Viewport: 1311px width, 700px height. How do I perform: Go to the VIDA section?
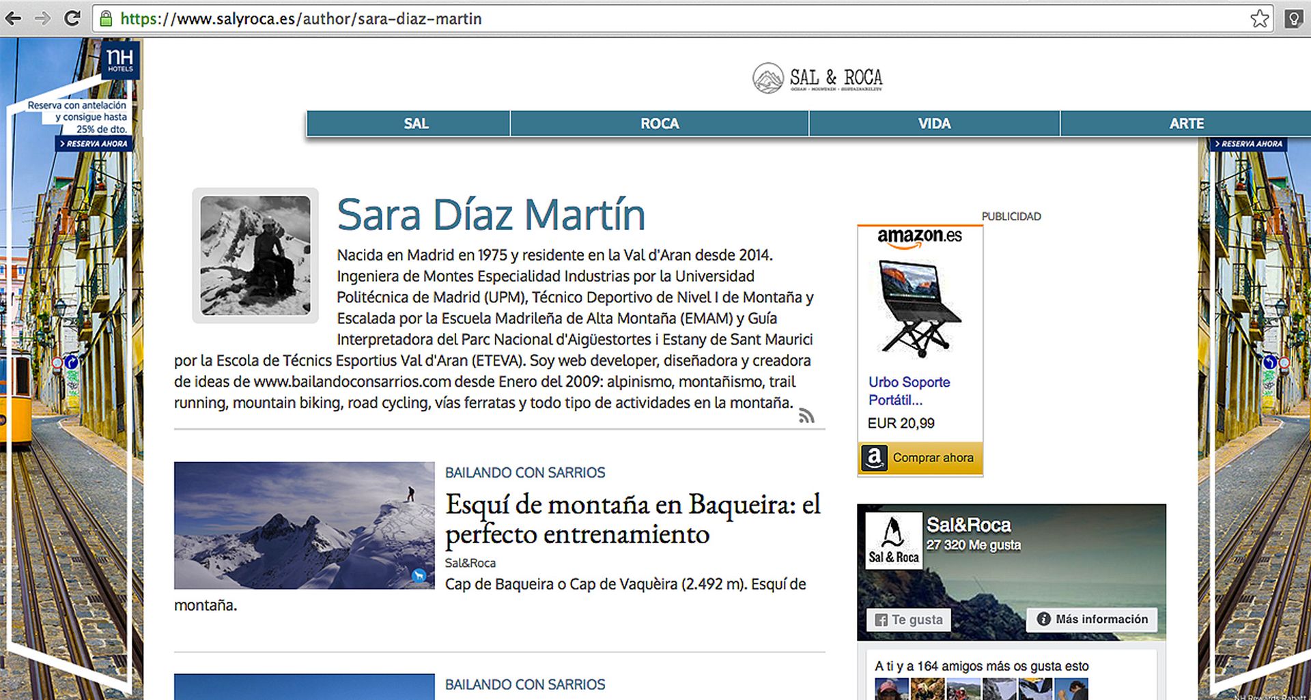(x=933, y=123)
